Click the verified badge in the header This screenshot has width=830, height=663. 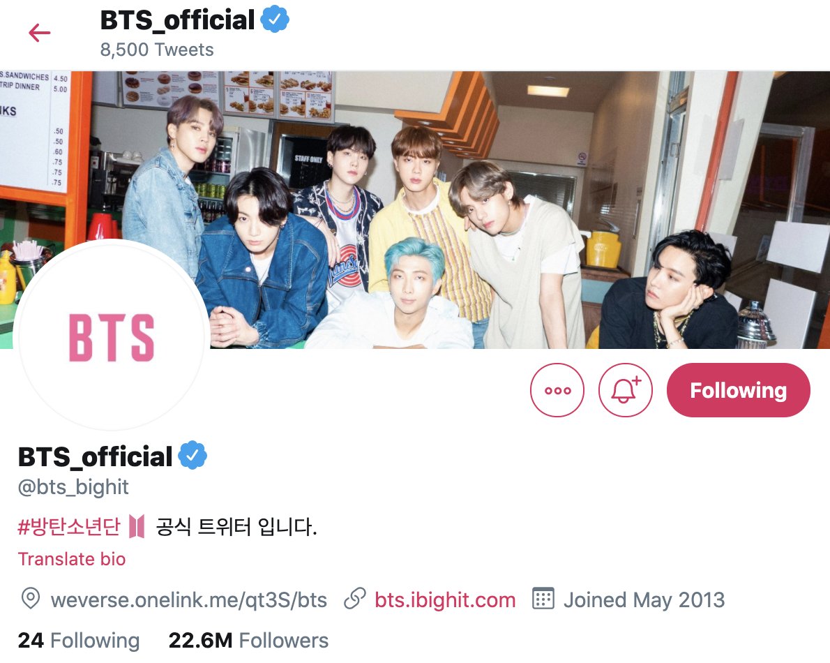(275, 20)
